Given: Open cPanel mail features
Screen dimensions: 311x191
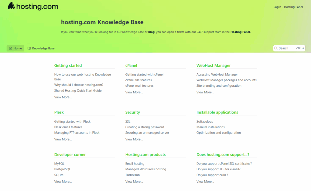Looking at the screenshot, I should point(139,85).
